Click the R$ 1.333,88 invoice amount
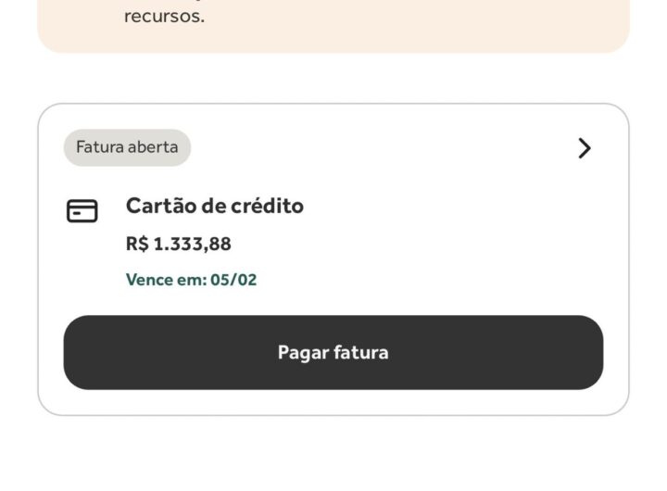 179,244
